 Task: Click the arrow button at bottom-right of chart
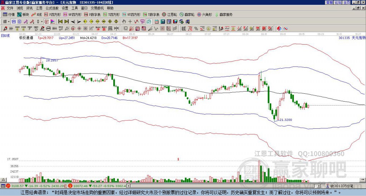[x=363, y=180]
